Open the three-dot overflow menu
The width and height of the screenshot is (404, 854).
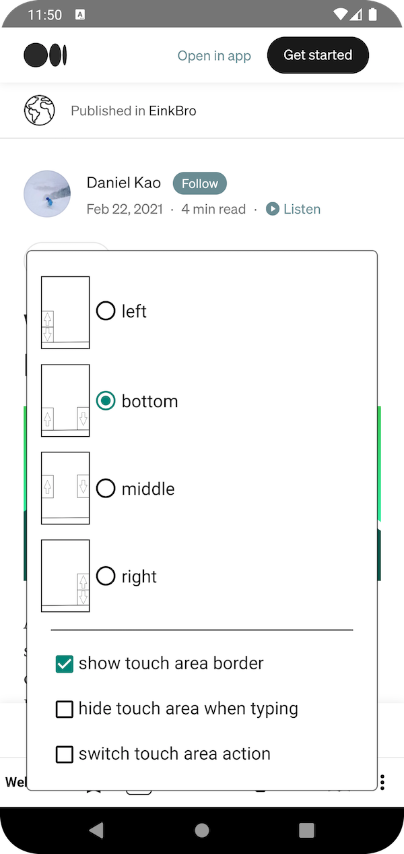382,782
